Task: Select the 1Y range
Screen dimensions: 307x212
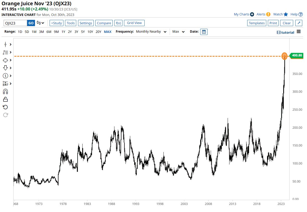Action: (63, 32)
